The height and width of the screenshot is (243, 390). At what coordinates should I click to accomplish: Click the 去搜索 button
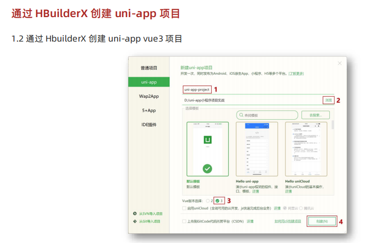pyautogui.click(x=316, y=115)
